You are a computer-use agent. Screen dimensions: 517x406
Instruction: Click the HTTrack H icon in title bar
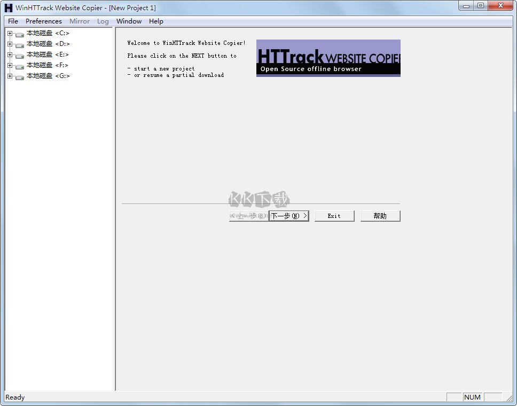point(9,7)
